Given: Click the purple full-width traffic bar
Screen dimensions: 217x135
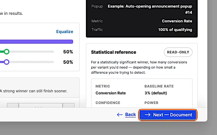Looking at the screenshot, I should [37, 42].
